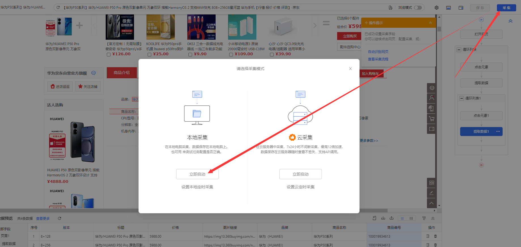
Task: Open the filter funnel in data preview
Action: click(424, 218)
